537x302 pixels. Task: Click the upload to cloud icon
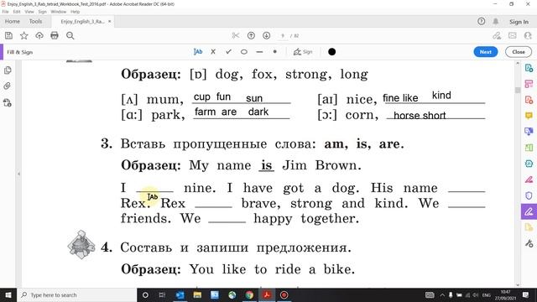39,35
